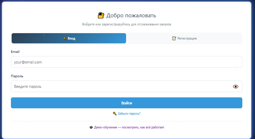Click the graduation cap icon near Демо-обучение
The height and width of the screenshot is (139, 255).
tap(91, 127)
